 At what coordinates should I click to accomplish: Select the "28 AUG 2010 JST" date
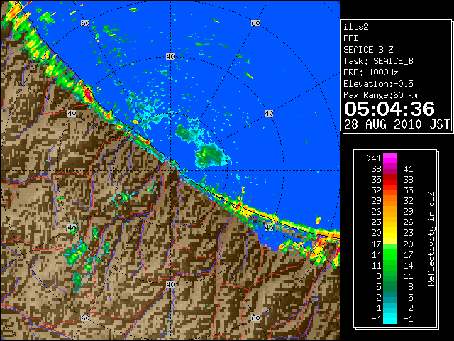point(397,124)
